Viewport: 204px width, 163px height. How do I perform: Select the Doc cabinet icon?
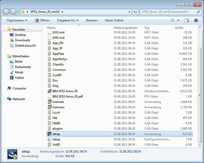click(x=49, y=80)
